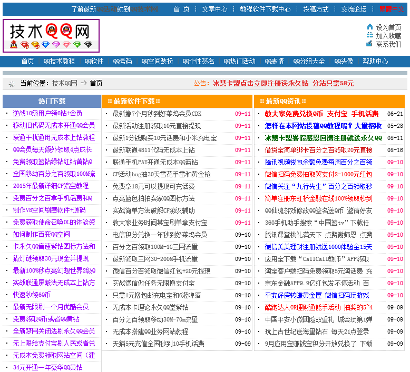410x372 pixels.
Task: Select QQ空间装扮 nav item
Action: pos(157,61)
